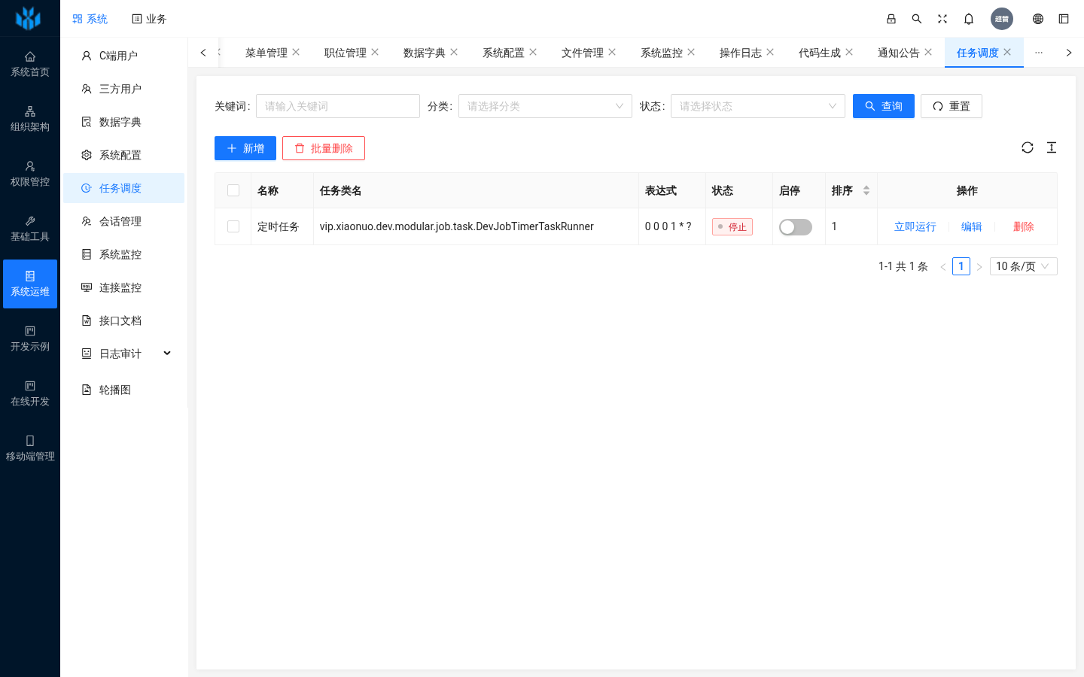
Task: Click the user avatar
Action: click(x=1002, y=19)
